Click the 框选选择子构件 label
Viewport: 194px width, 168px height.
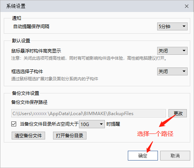(27, 72)
